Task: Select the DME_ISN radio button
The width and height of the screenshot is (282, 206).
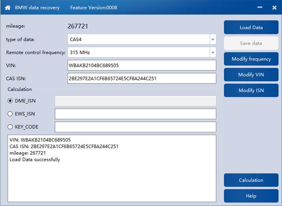Action: pyautogui.click(x=10, y=101)
